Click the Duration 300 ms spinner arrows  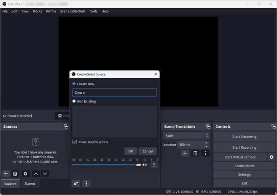(x=207, y=145)
